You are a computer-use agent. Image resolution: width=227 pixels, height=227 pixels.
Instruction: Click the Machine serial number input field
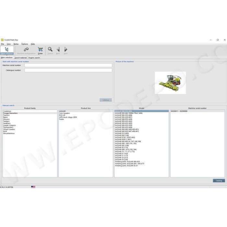[68, 65]
